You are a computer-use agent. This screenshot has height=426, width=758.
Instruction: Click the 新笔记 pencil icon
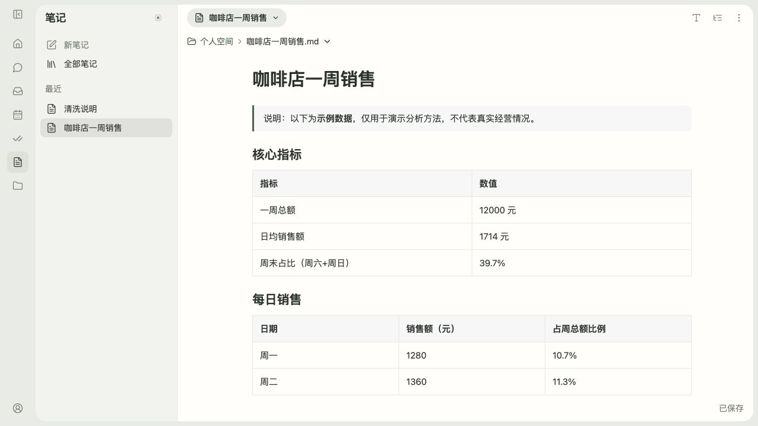point(52,45)
